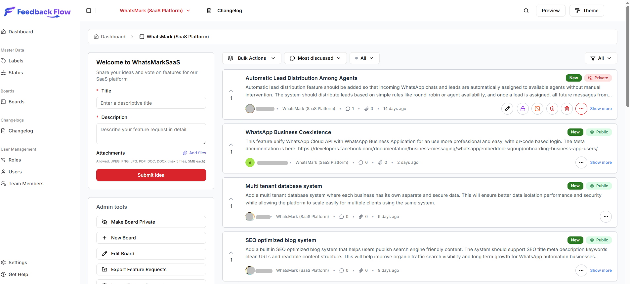Open three-dot menu on Multi tenant database system
The image size is (630, 284).
pyautogui.click(x=606, y=217)
